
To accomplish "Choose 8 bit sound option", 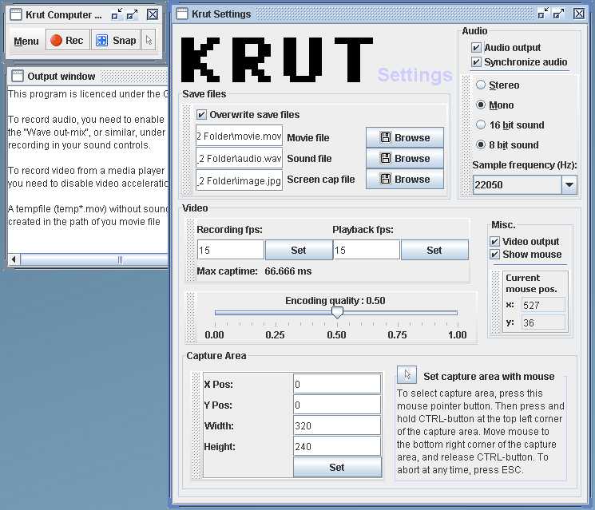I will (481, 144).
